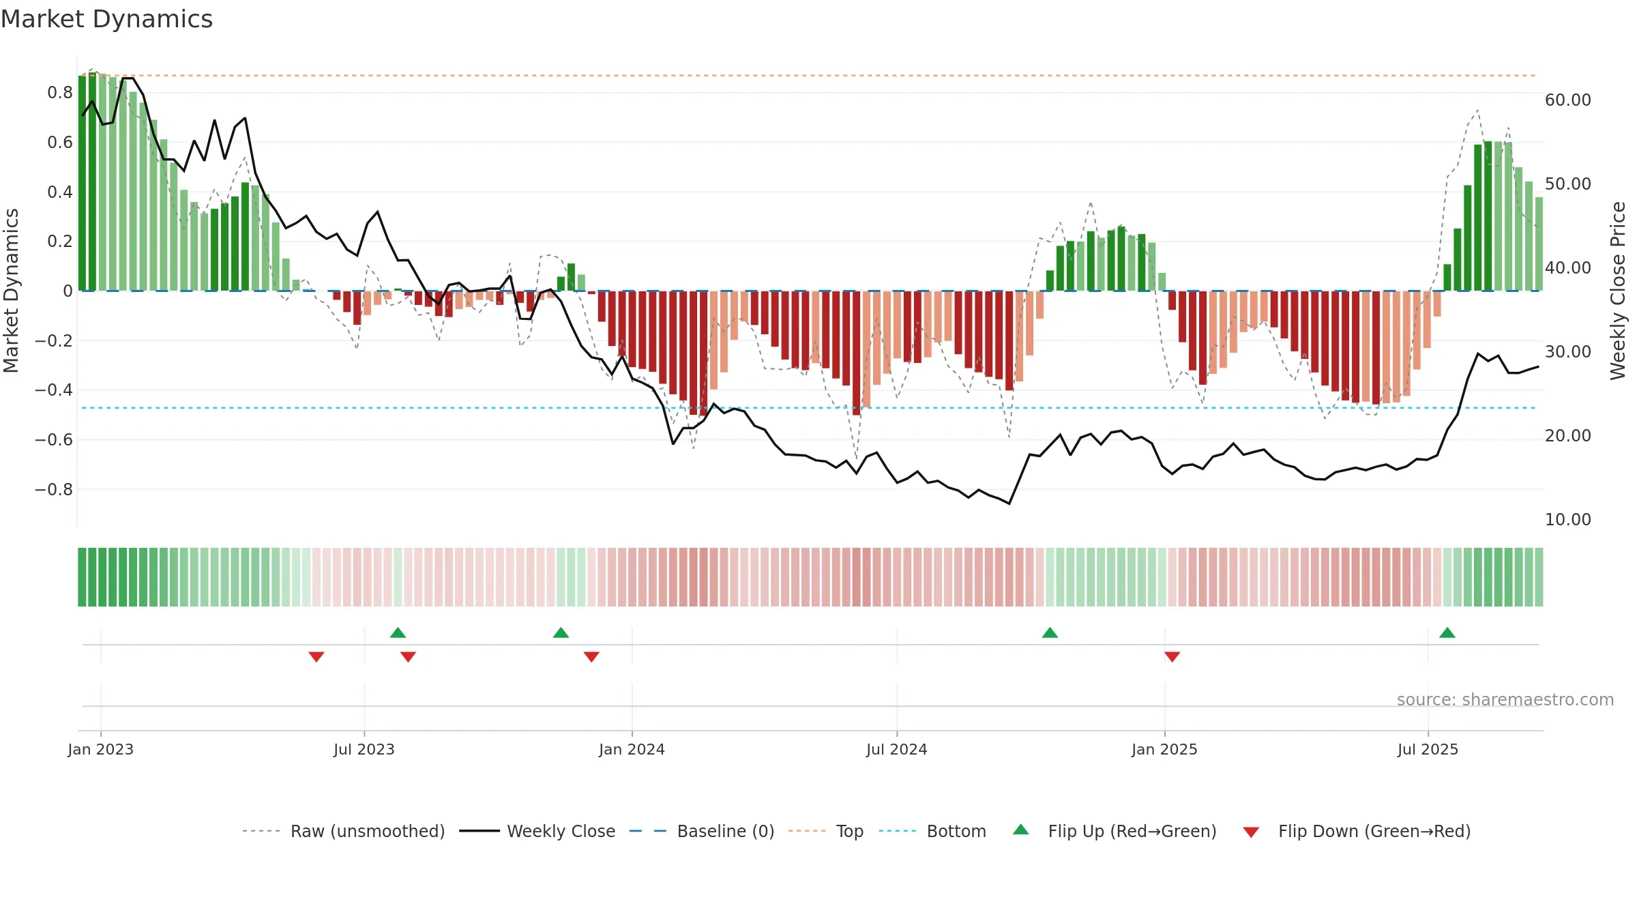
Task: Click the −0.2 left axis tick label
Action: [54, 340]
